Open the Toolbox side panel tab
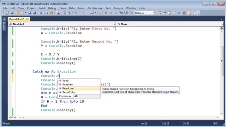 point(4,24)
